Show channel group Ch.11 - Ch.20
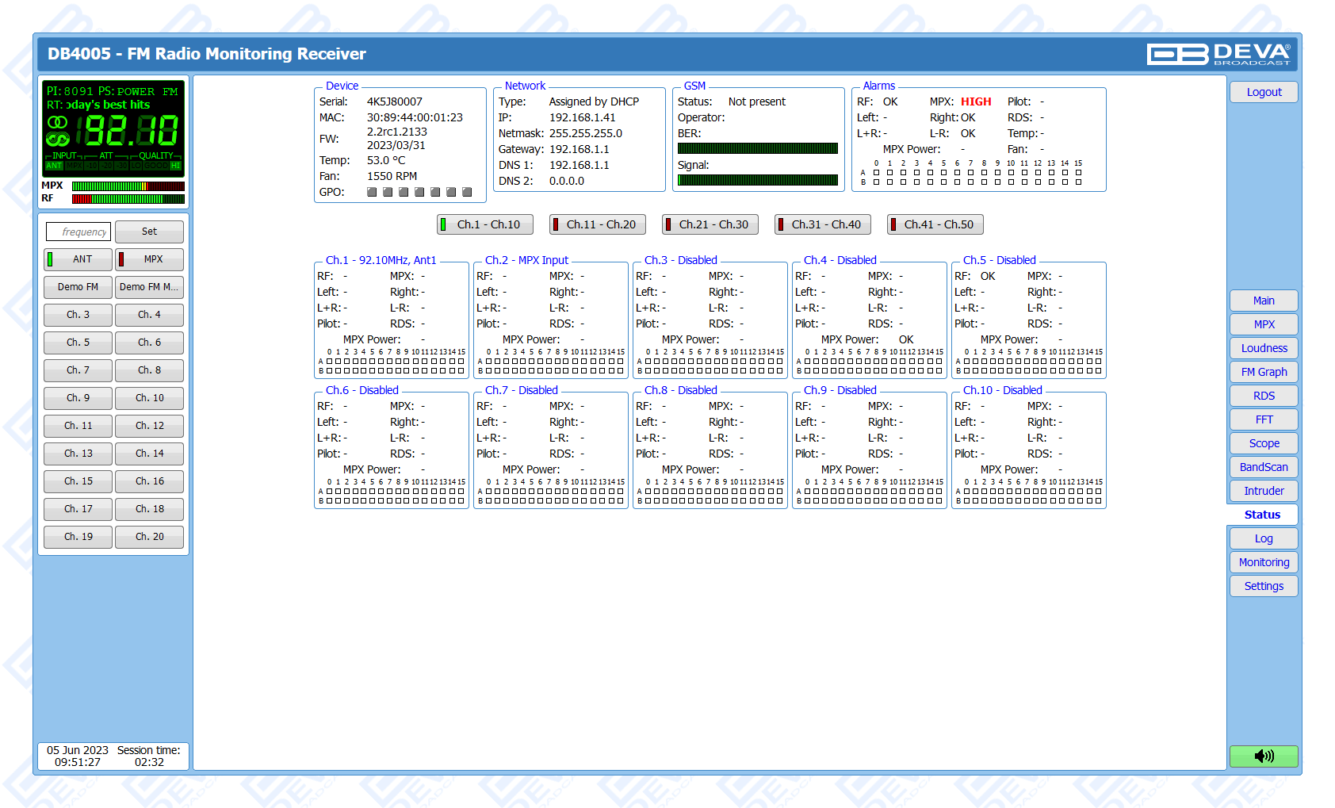Image resolution: width=1335 pixels, height=808 pixels. tap(598, 224)
